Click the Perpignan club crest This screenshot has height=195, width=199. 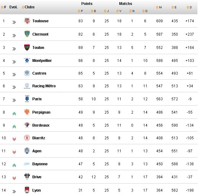tap(27, 112)
